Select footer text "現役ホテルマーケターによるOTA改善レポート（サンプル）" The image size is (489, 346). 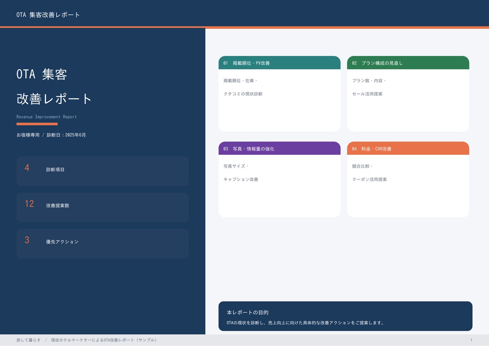click(104, 340)
